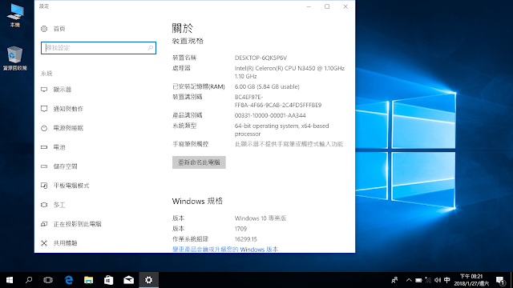Show hidden tray icons chevron
Screen dimensions: 513x288
tap(409, 280)
